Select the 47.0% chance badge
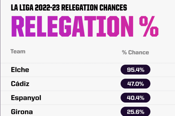This screenshot has height=116, width=175. pyautogui.click(x=135, y=84)
